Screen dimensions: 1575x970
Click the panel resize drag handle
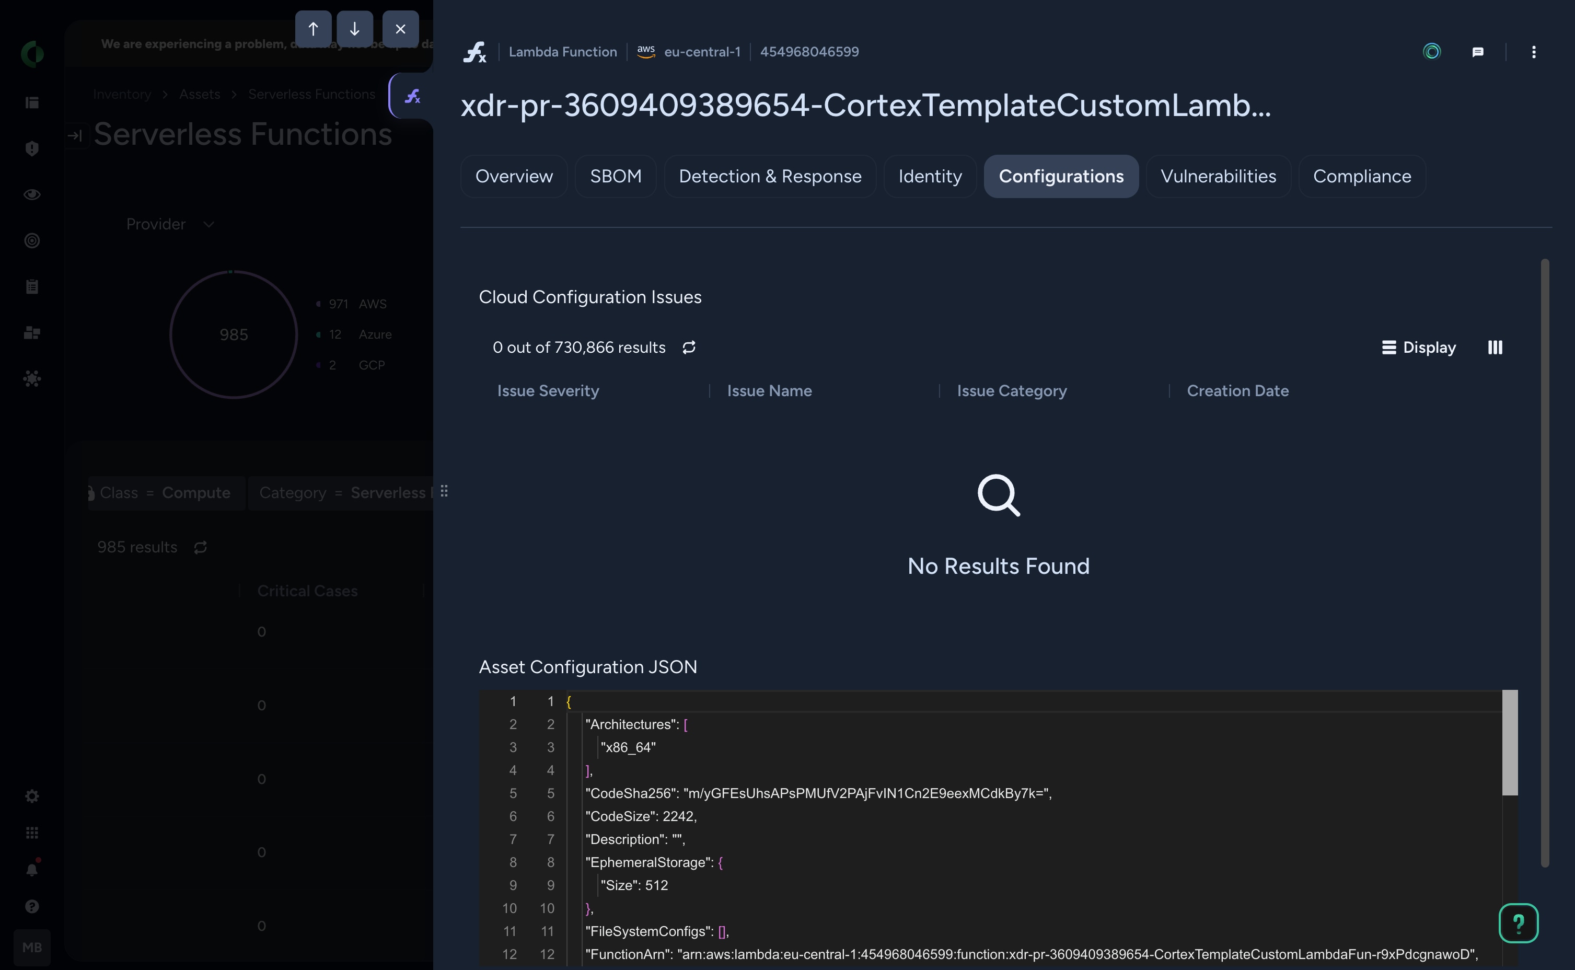tap(444, 491)
